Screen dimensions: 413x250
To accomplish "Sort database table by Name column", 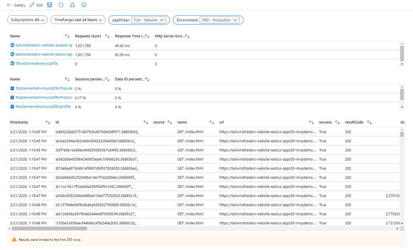I will pyautogui.click(x=67, y=79).
